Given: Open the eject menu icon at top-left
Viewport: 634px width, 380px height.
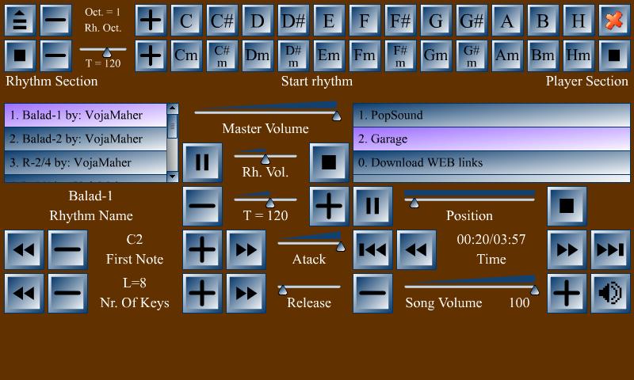Looking at the screenshot, I should [20, 21].
